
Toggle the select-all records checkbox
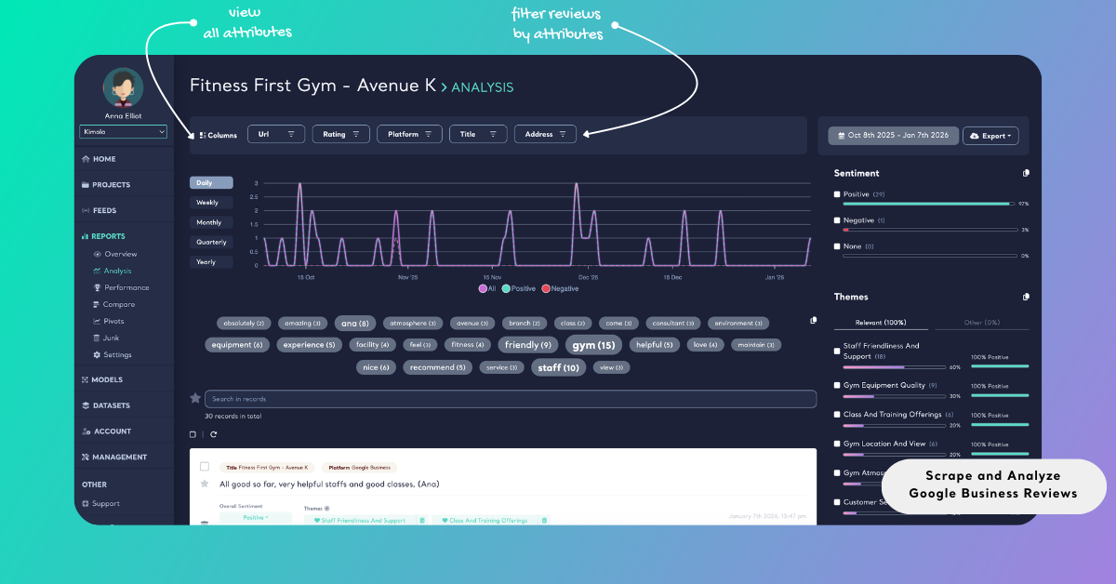point(193,434)
